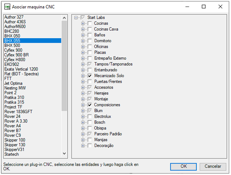Expand the Entamburado tree node
The image size is (231, 175).
click(x=83, y=70)
